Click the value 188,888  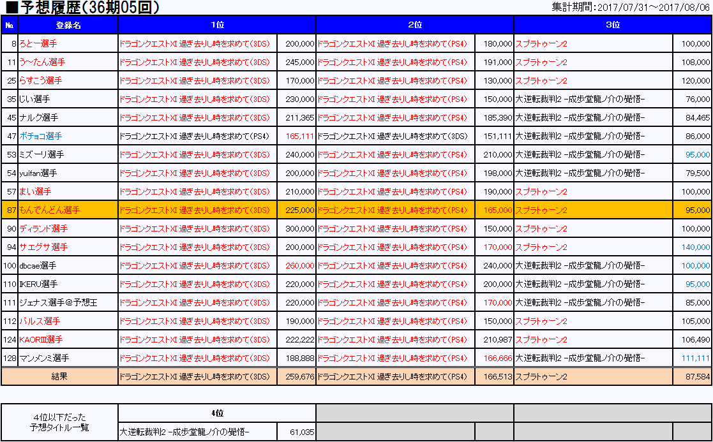tap(299, 358)
